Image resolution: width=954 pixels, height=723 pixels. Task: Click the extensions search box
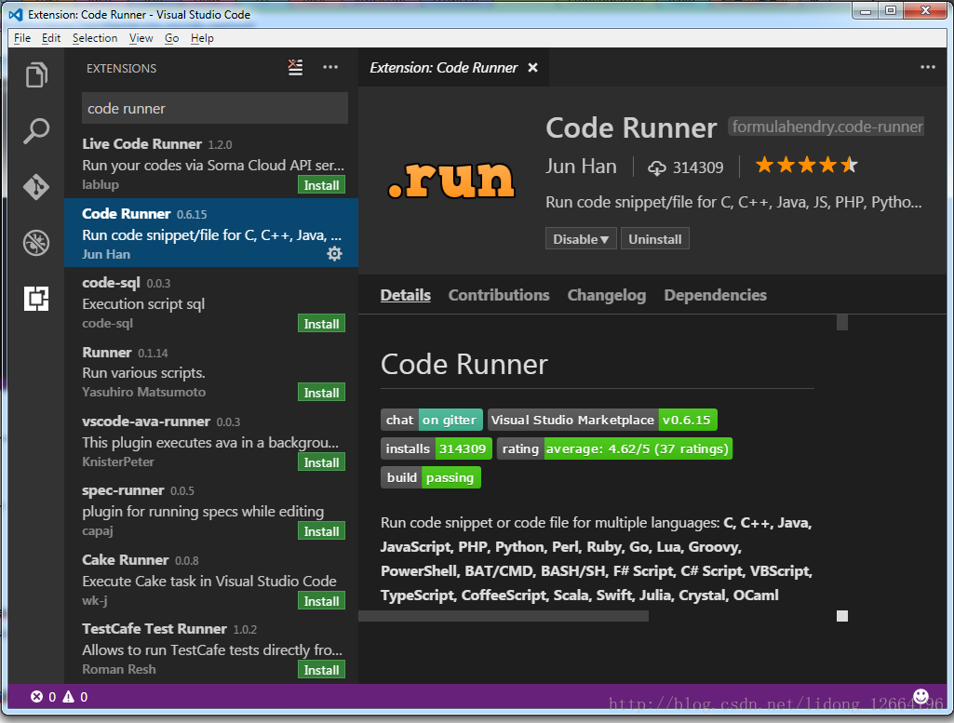click(215, 108)
